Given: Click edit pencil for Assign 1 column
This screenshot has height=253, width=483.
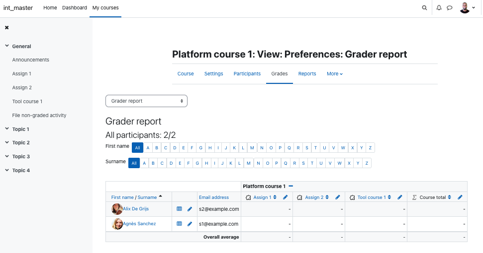Looking at the screenshot, I should point(285,197).
